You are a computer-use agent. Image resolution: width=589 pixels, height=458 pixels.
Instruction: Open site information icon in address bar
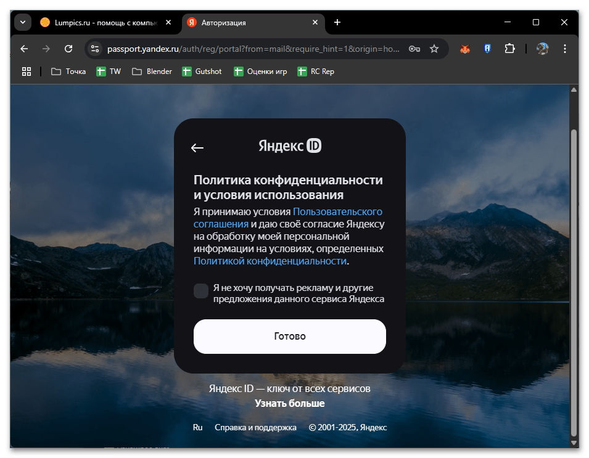(95, 49)
